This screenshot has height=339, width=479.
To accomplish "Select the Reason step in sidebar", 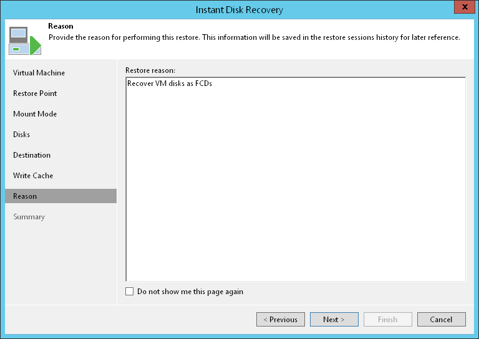I will (x=25, y=196).
